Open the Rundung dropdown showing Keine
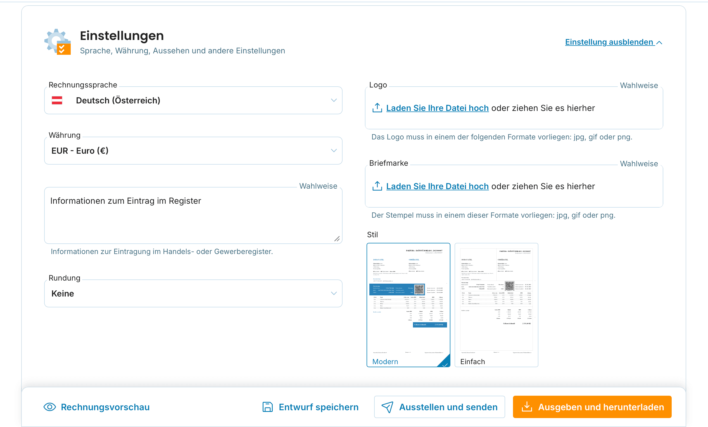 click(x=193, y=293)
